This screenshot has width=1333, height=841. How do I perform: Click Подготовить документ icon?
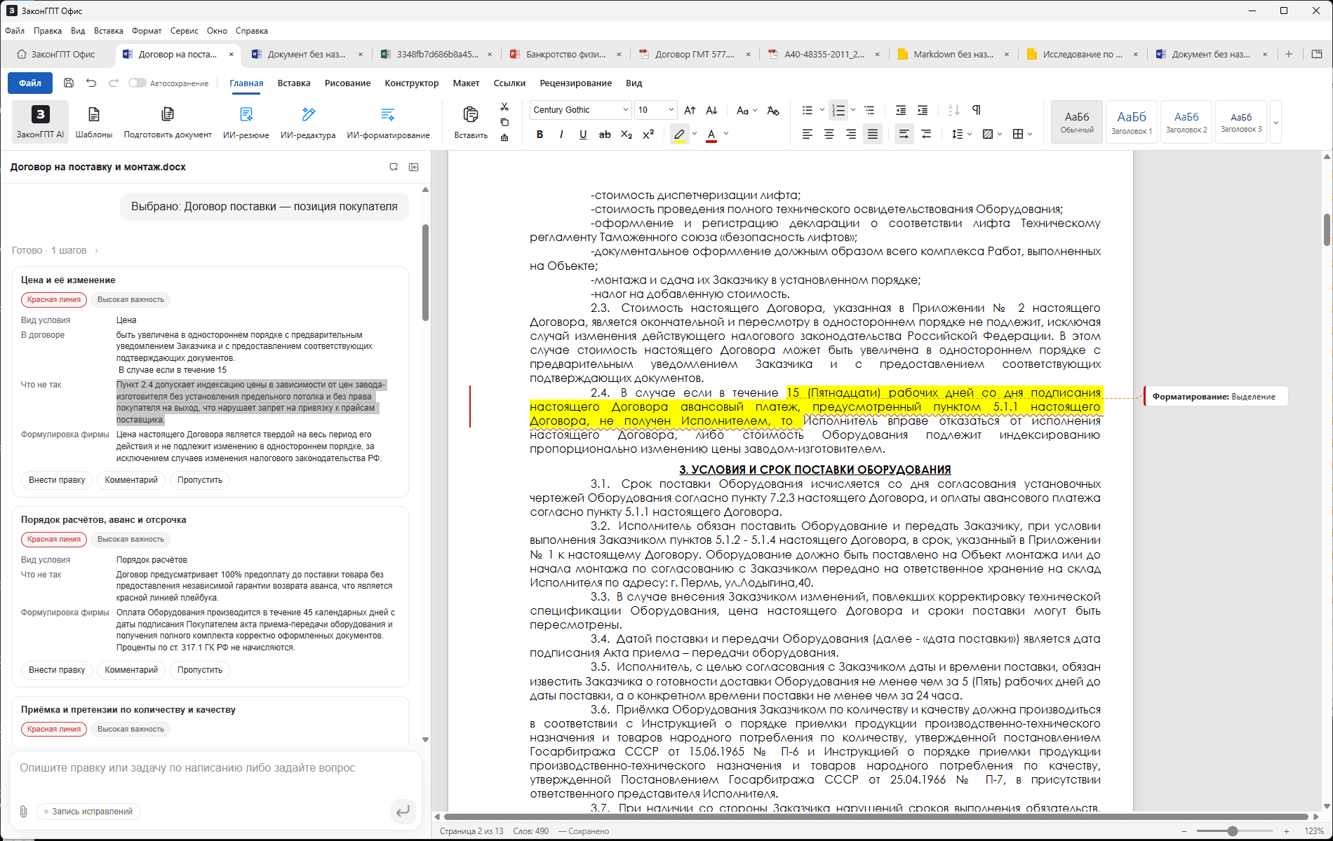pyautogui.click(x=168, y=121)
